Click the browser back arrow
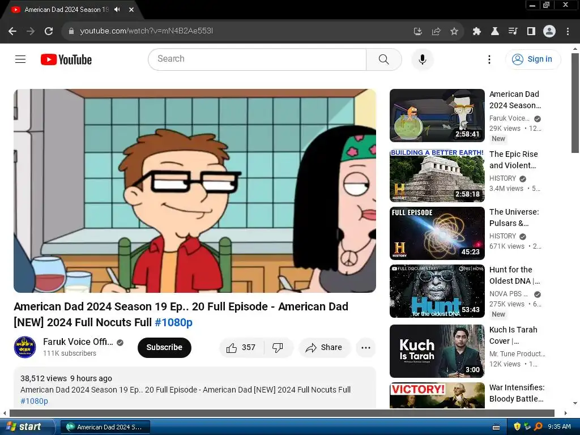Image resolution: width=580 pixels, height=435 pixels. point(12,31)
